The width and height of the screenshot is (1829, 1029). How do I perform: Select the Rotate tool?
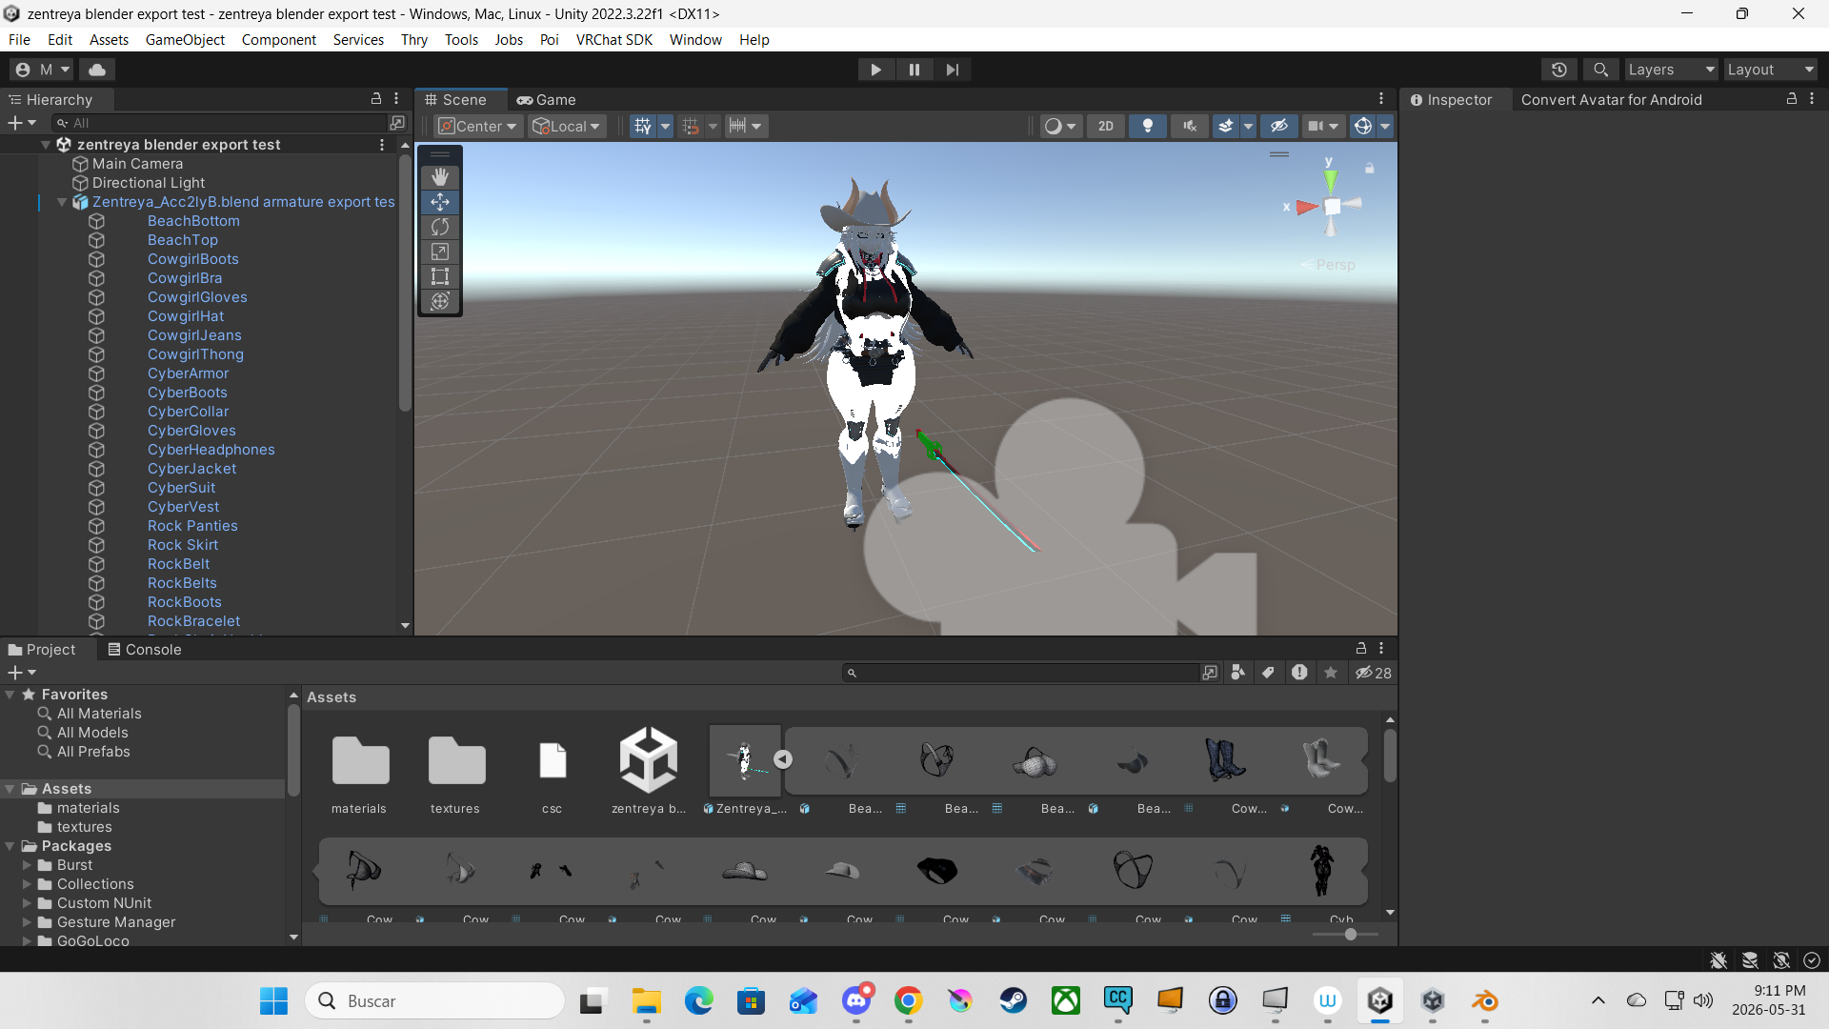[x=440, y=227]
